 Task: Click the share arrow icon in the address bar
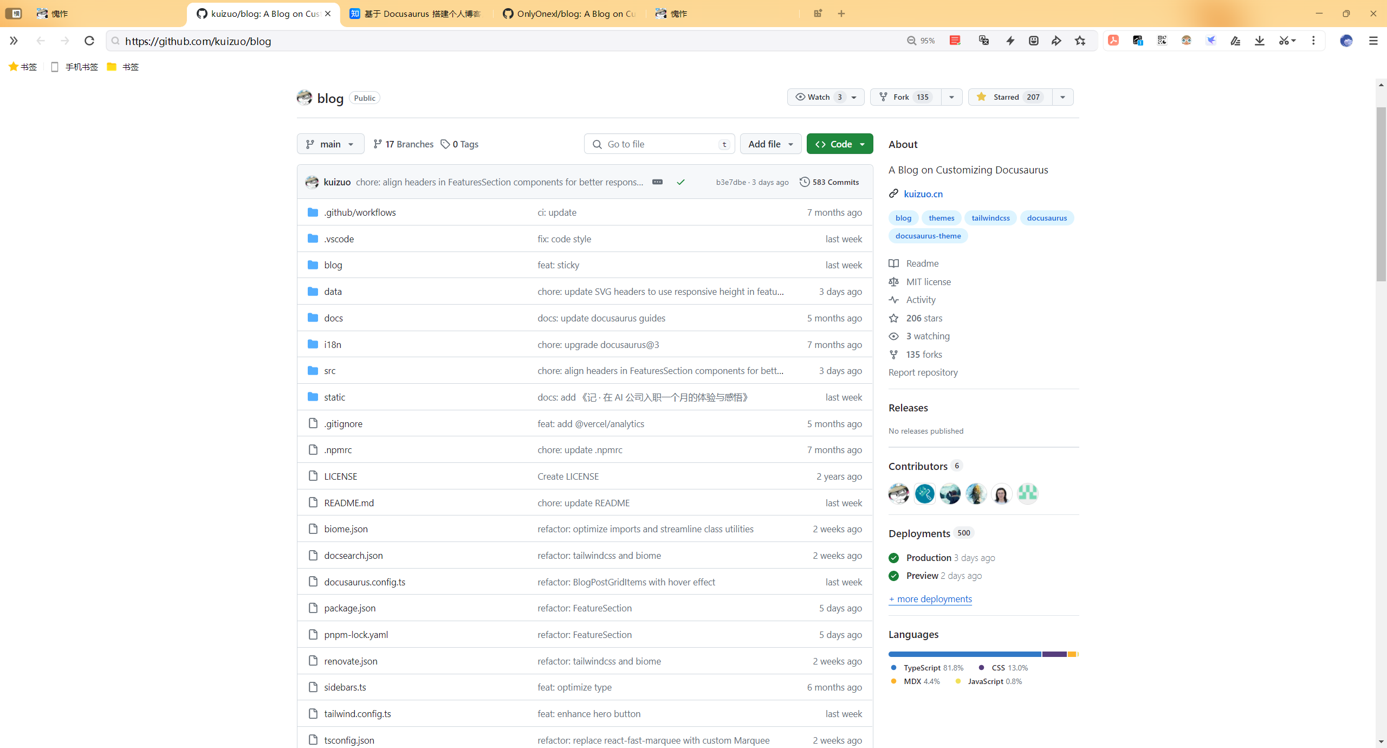point(1057,41)
